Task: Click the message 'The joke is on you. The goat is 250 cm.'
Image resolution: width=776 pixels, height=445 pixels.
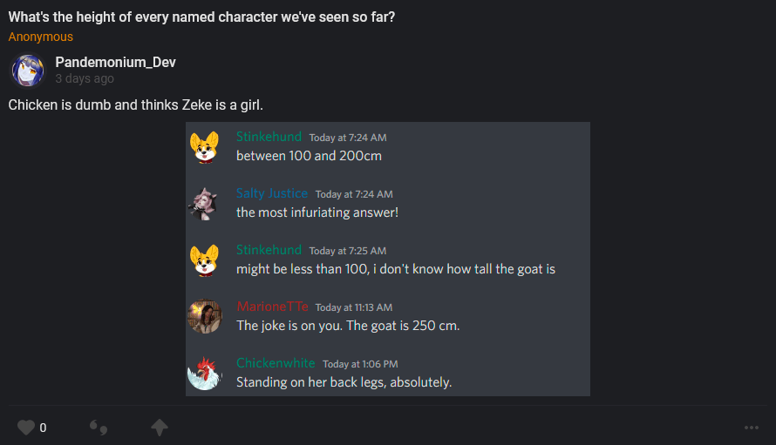Action: [x=347, y=326]
